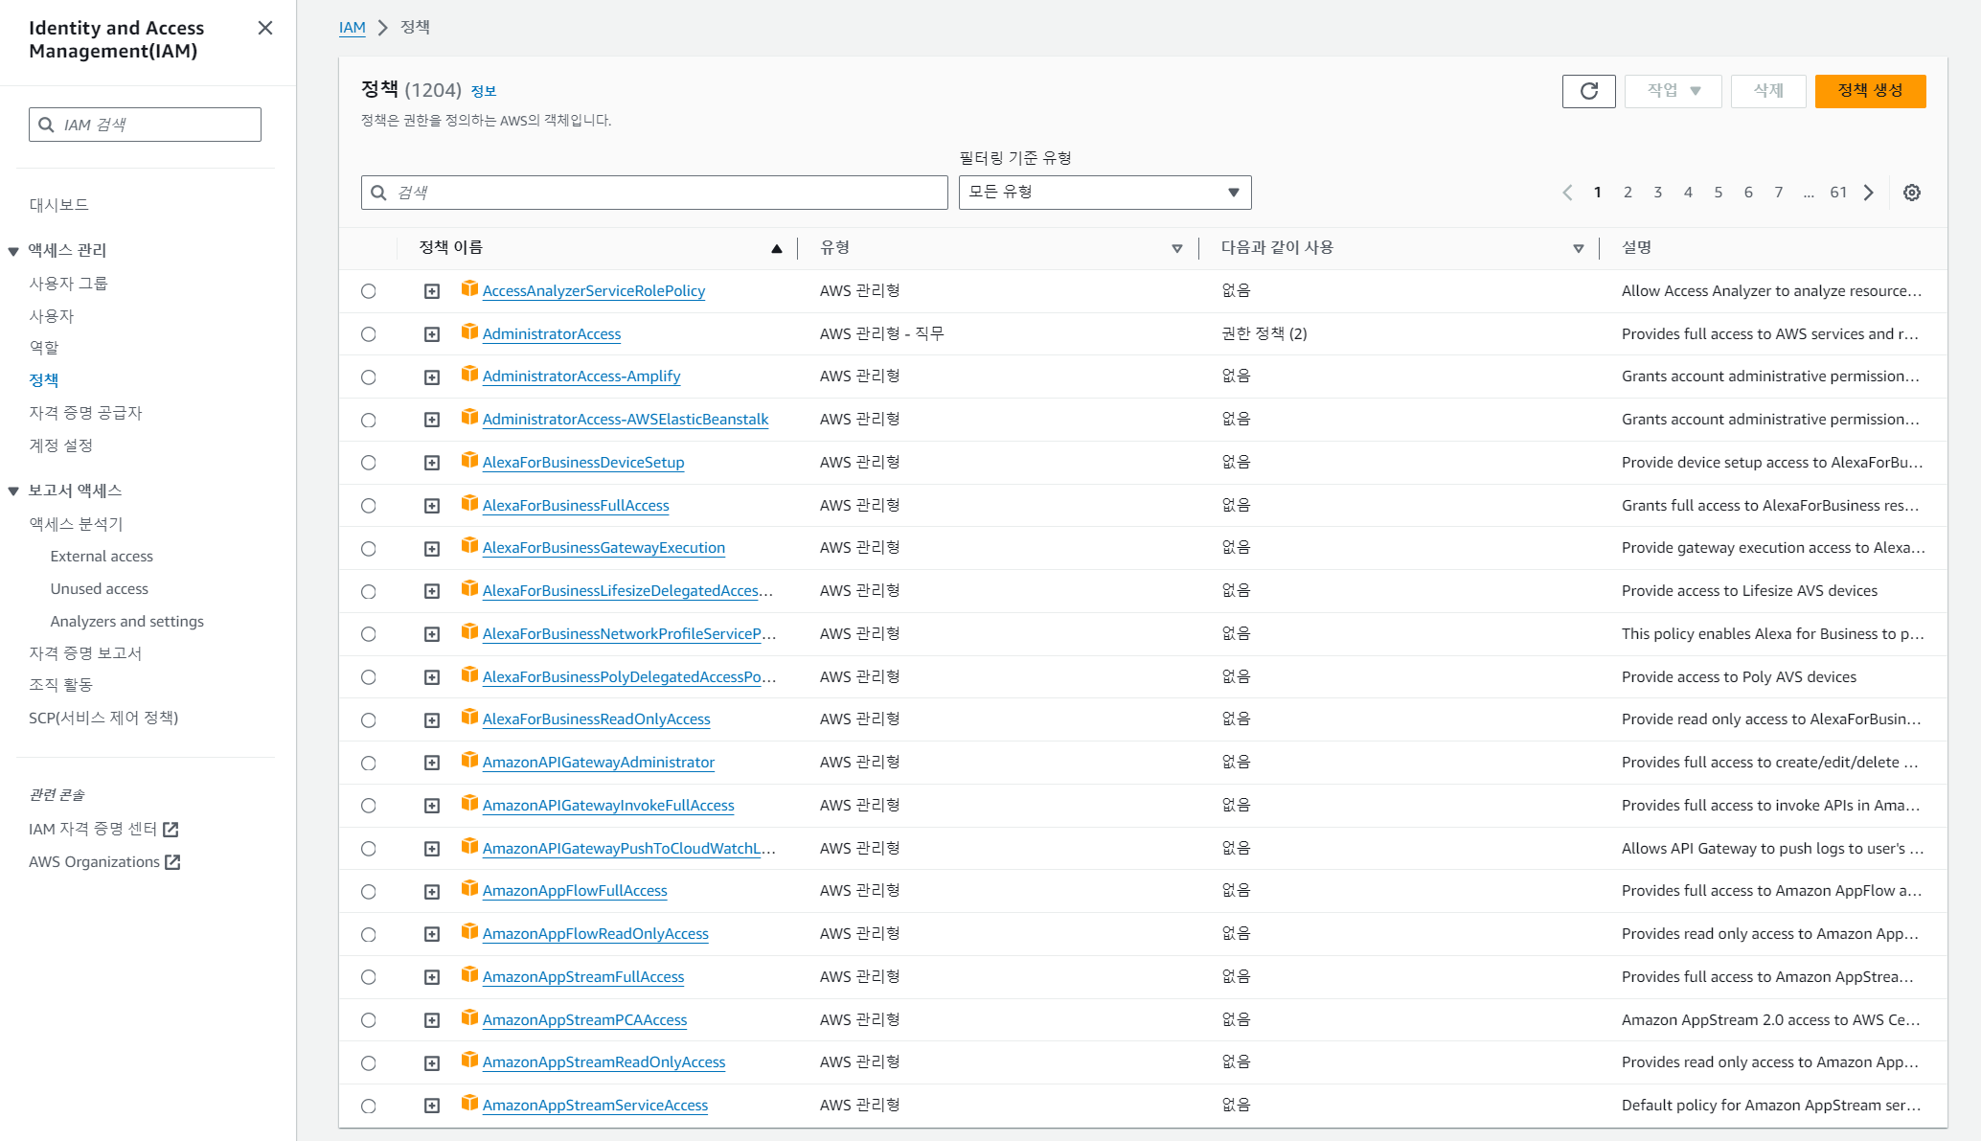Open the 다음과 같이 사용 column filter arrow
The image size is (1981, 1141).
(1579, 249)
